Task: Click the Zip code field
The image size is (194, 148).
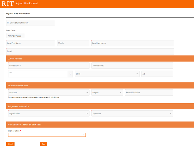Action: [x=157, y=74]
